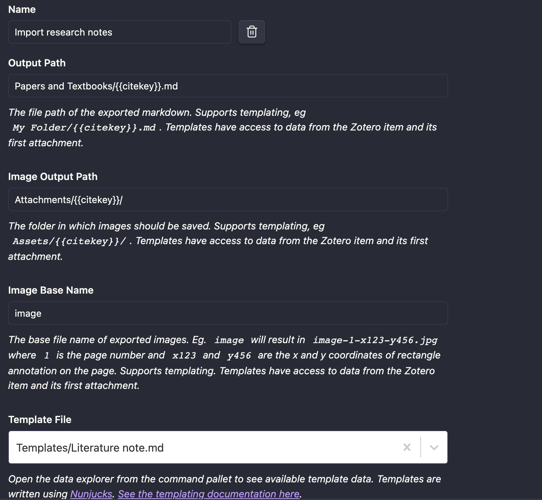This screenshot has height=500, width=542.
Task: Clear the selected template file with the X
Action: [407, 447]
